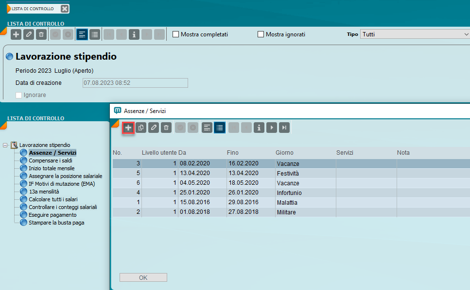The height and width of the screenshot is (290, 470).
Task: Click the trash icon in the top toolbar
Action: 41,34
